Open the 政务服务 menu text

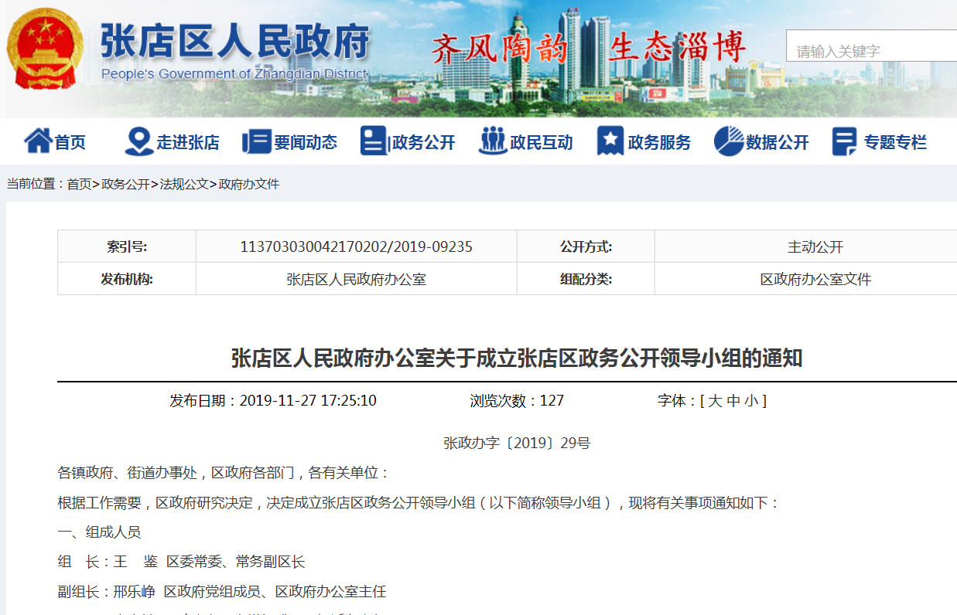[x=659, y=143]
